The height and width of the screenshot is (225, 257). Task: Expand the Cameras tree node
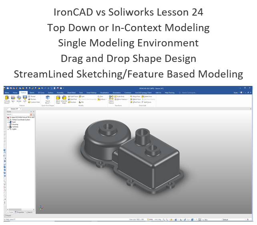(x=8, y=127)
